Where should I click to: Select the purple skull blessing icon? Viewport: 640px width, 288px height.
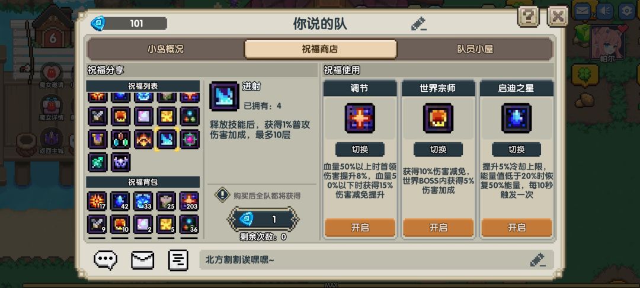click(120, 162)
